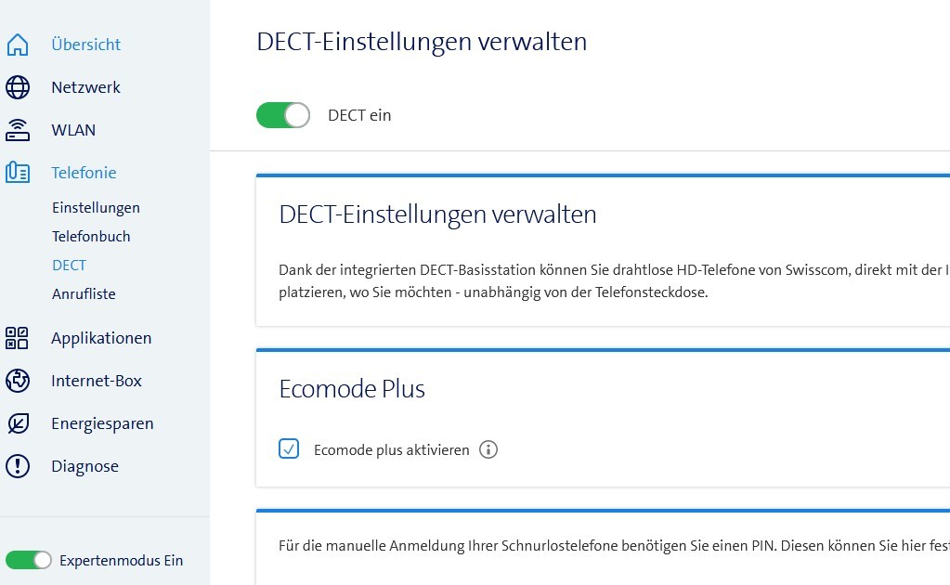
Task: Click the Energiesparen leaf icon
Action: point(18,423)
